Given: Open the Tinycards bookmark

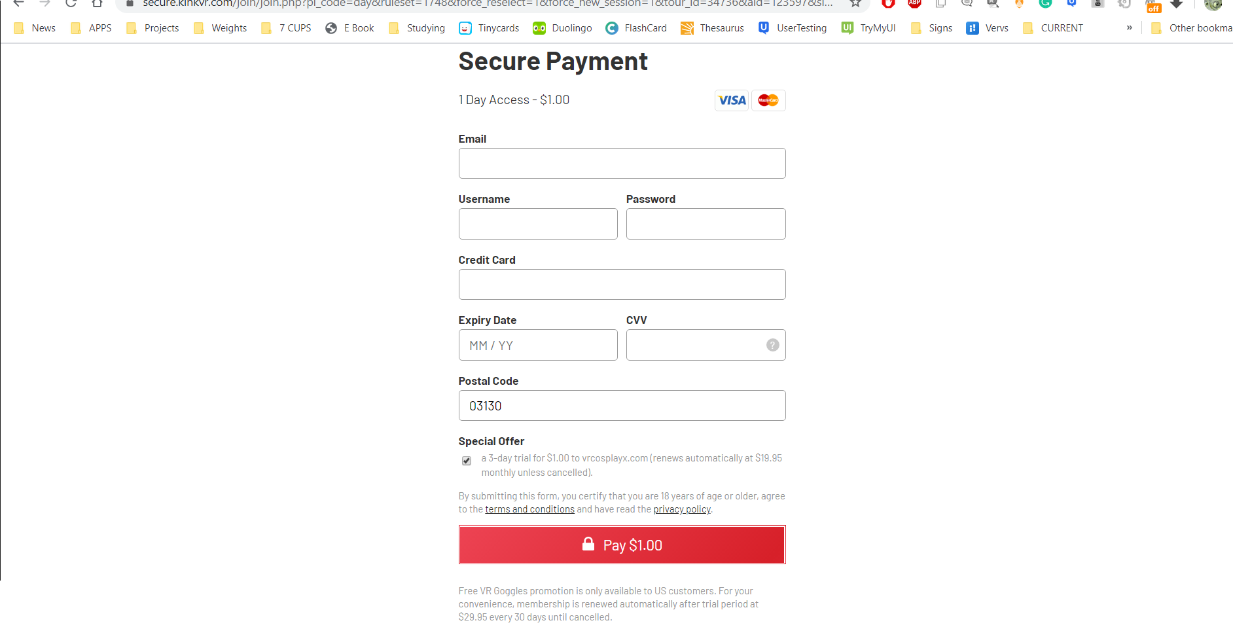Looking at the screenshot, I should (x=489, y=28).
